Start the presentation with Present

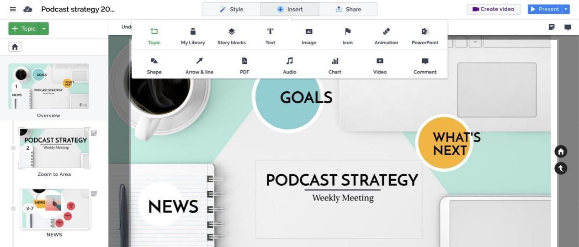545,9
